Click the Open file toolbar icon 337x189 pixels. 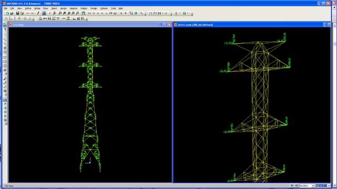[x=12, y=13]
